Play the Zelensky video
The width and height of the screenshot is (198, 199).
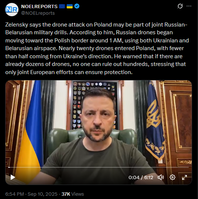point(13,177)
